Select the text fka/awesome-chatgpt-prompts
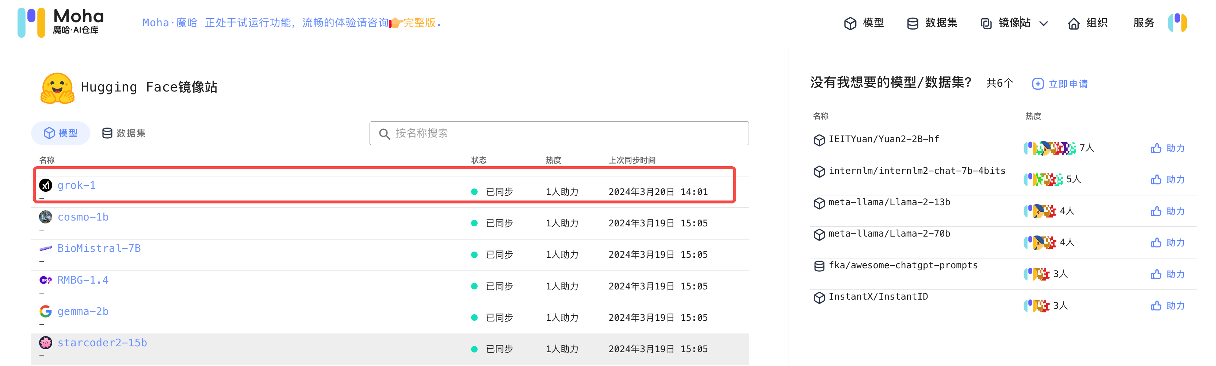Image resolution: width=1216 pixels, height=366 pixels. pyautogui.click(x=903, y=265)
